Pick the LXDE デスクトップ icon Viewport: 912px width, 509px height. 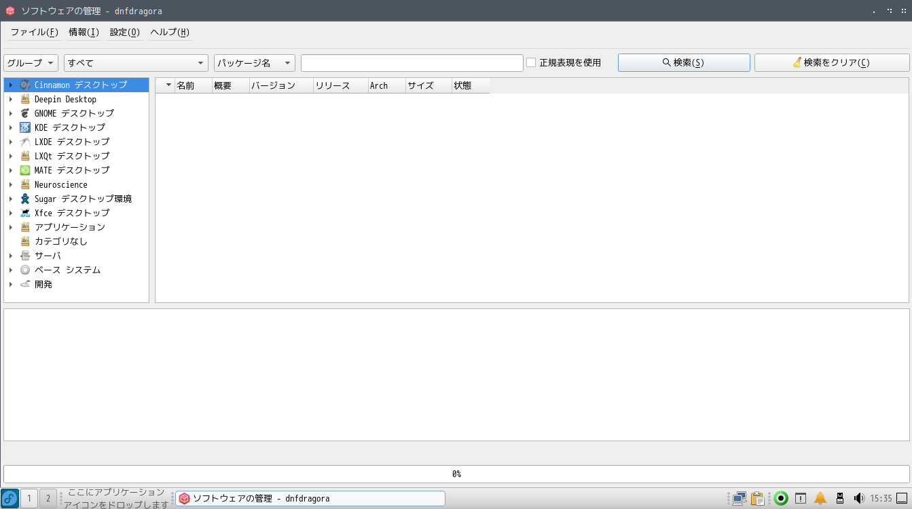pyautogui.click(x=25, y=142)
